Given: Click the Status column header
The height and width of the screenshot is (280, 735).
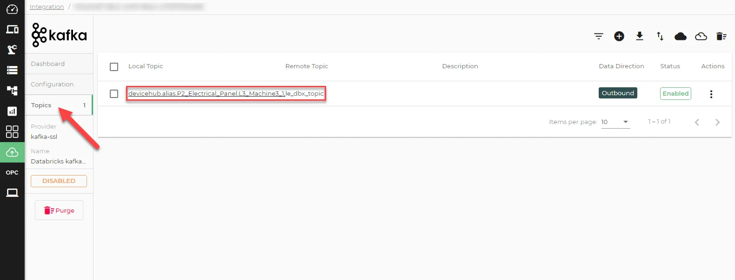Looking at the screenshot, I should (670, 66).
